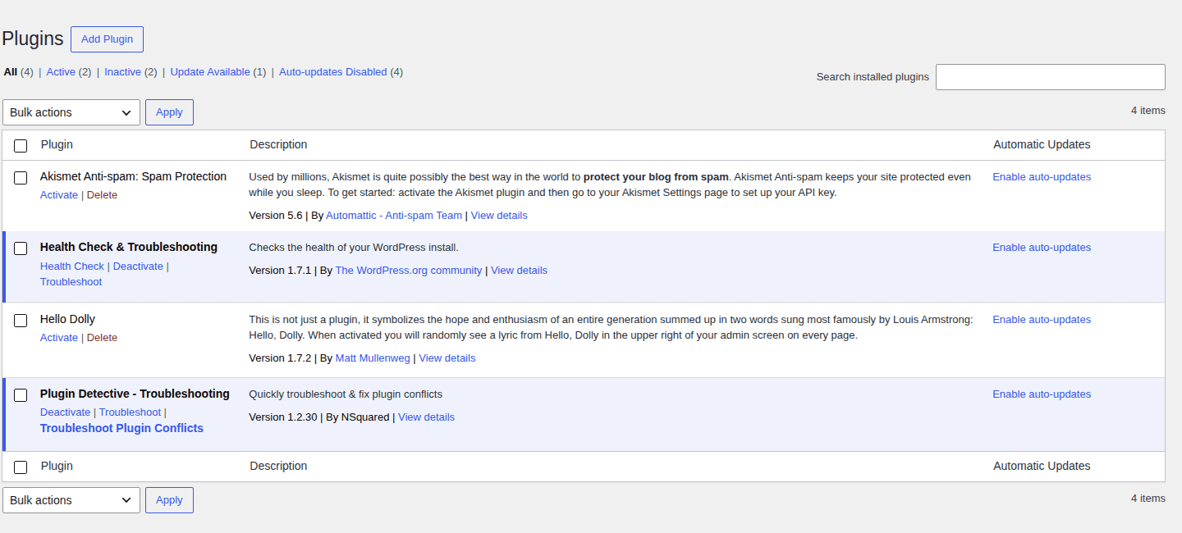1182x533 pixels.
Task: Click Troubleshoot under Health Check plugin
Action: coord(71,282)
